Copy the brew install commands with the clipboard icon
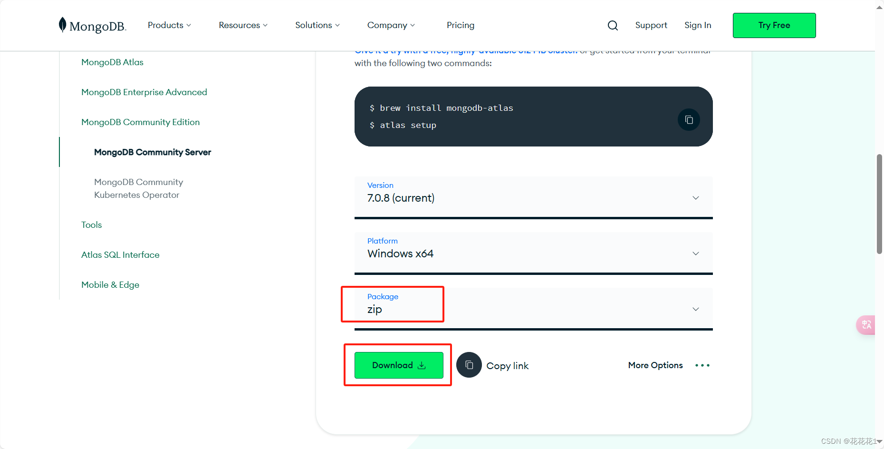The image size is (884, 449). coord(689,120)
